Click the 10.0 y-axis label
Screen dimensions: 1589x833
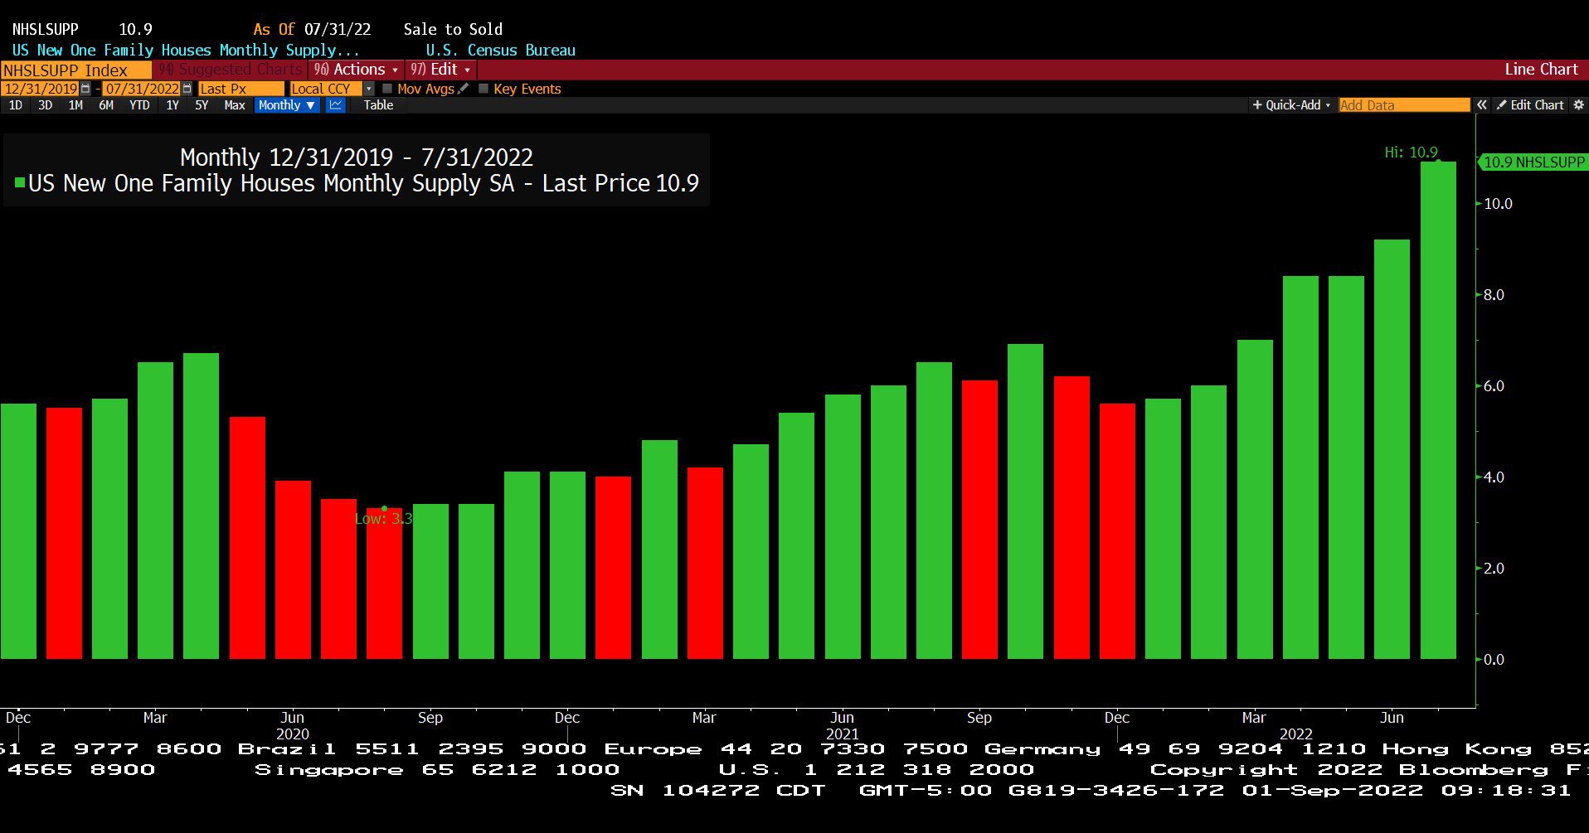[1498, 204]
